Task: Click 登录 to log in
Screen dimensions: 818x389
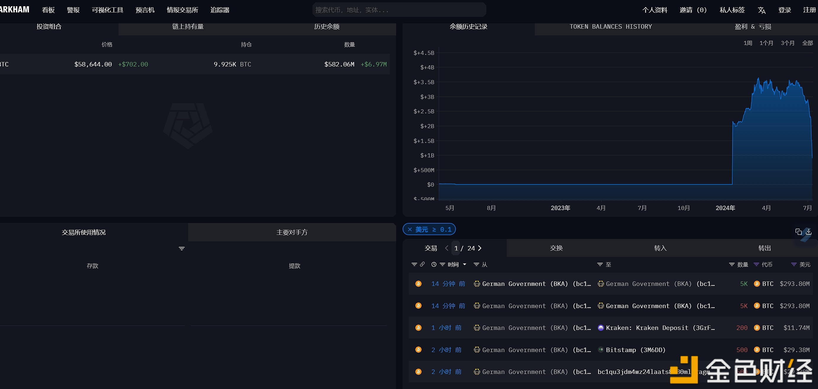Action: pos(785,10)
